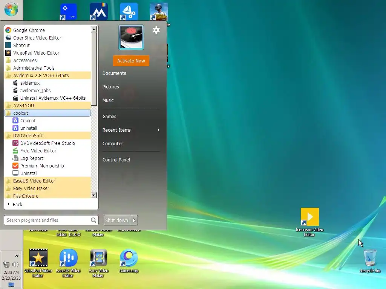The image size is (386, 289).
Task: Expand the Administrative Tools folder
Action: pyautogui.click(x=48, y=68)
